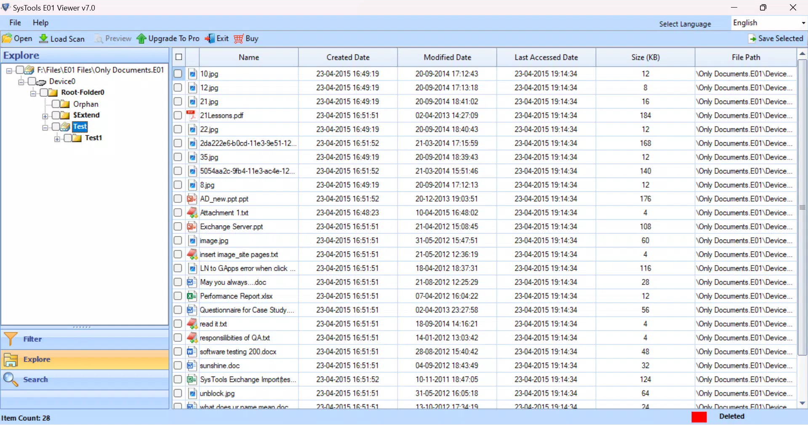Image resolution: width=808 pixels, height=425 pixels.
Task: Collapse the Only Documents.E01 root node
Action: click(9, 71)
